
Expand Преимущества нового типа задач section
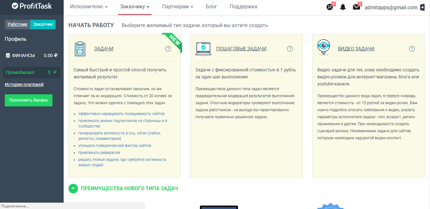point(73,188)
